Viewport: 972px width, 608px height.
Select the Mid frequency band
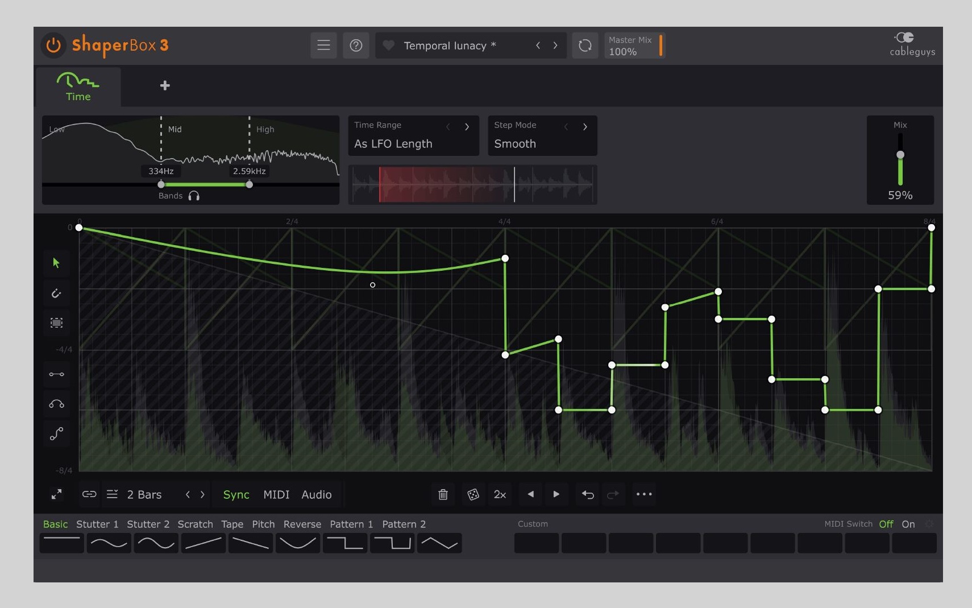[x=175, y=129]
